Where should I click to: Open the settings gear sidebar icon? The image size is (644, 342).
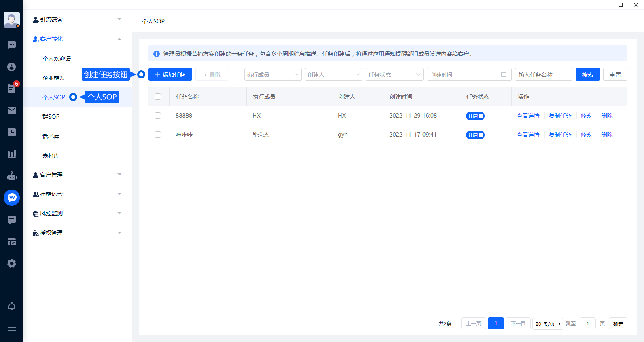point(12,264)
